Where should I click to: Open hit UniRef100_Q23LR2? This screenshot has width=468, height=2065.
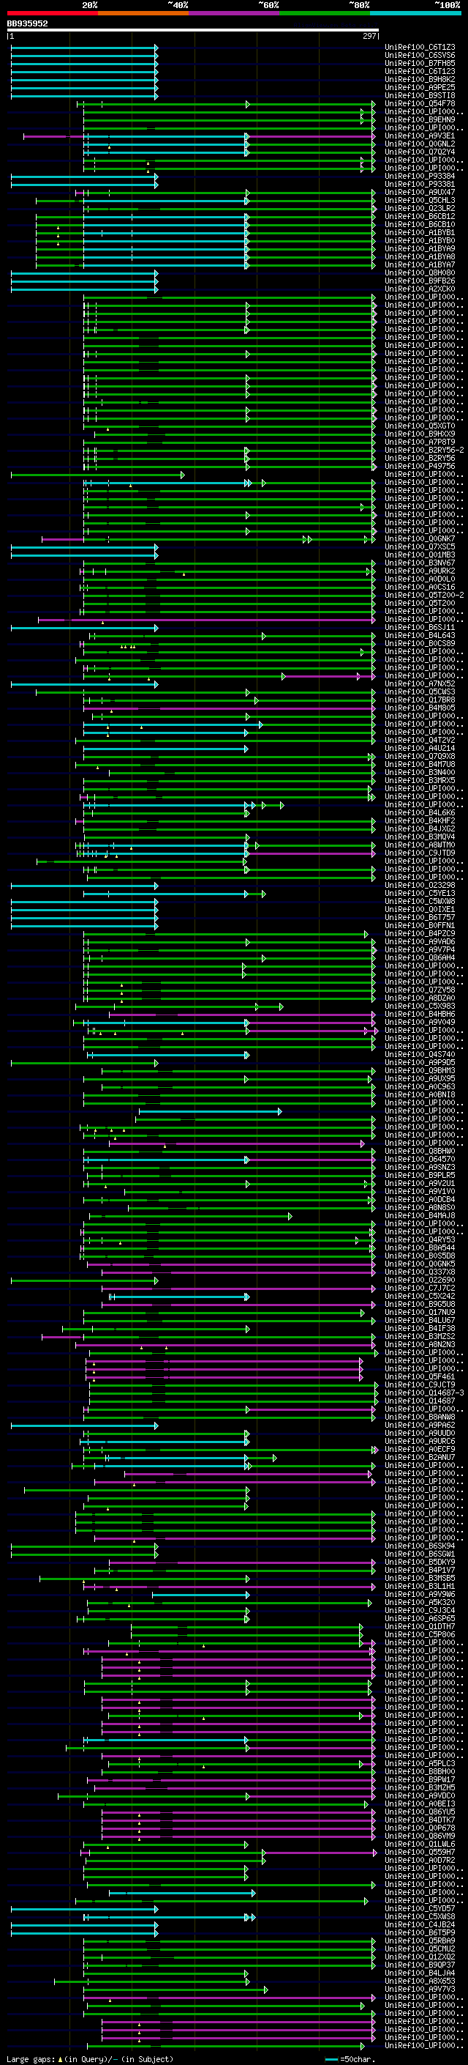(420, 209)
